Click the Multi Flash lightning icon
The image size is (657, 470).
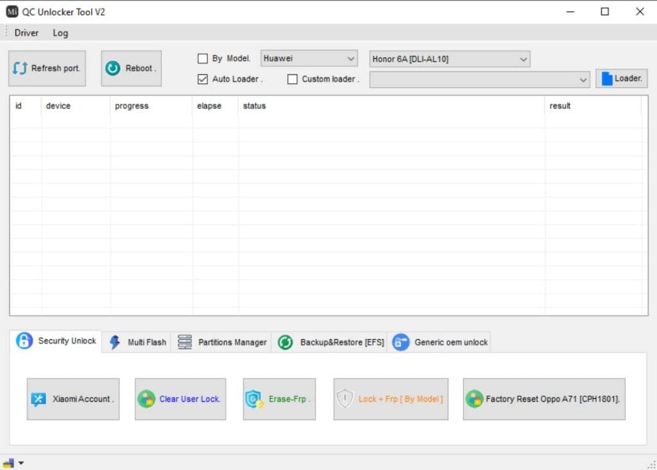[x=115, y=342]
